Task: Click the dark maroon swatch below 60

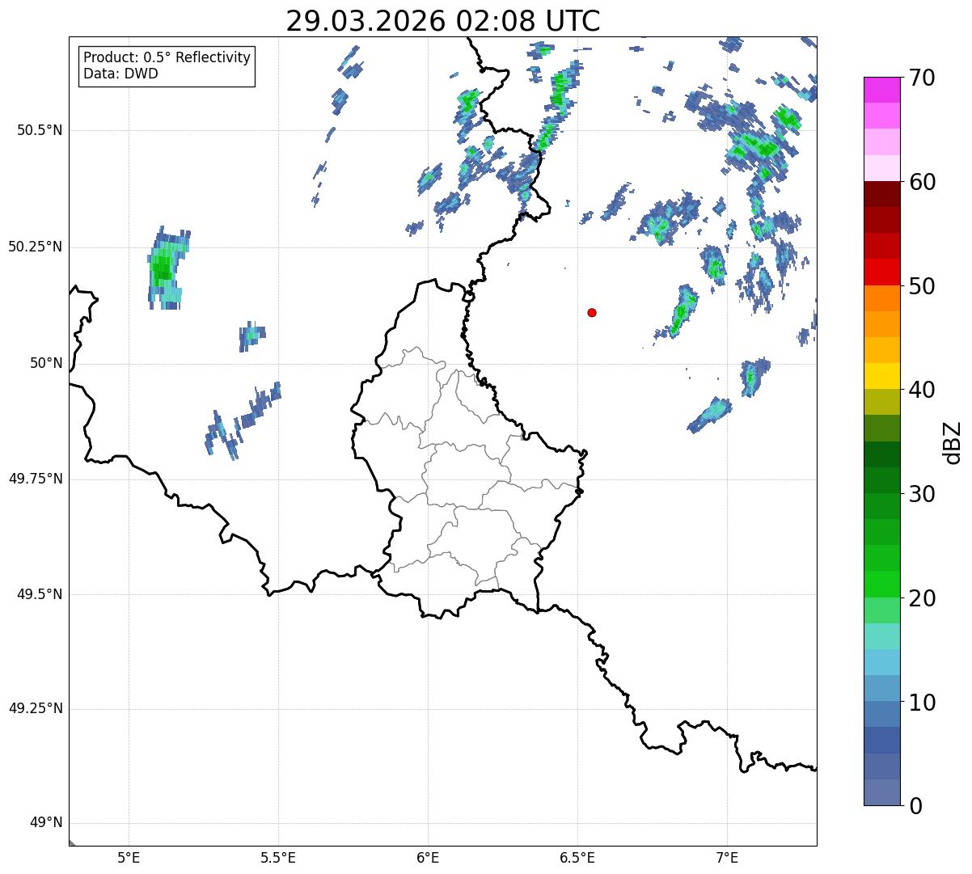Action: [x=882, y=194]
